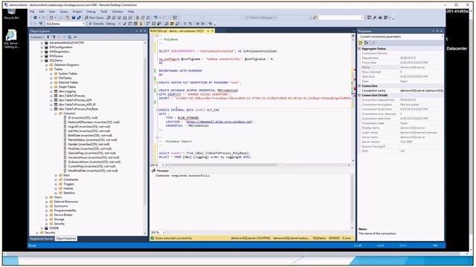Select the Connection name property row
Screen dimensions: 476x267
pos(401,90)
